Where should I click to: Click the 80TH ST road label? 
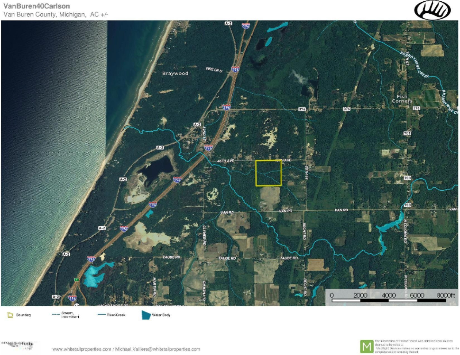(306, 173)
